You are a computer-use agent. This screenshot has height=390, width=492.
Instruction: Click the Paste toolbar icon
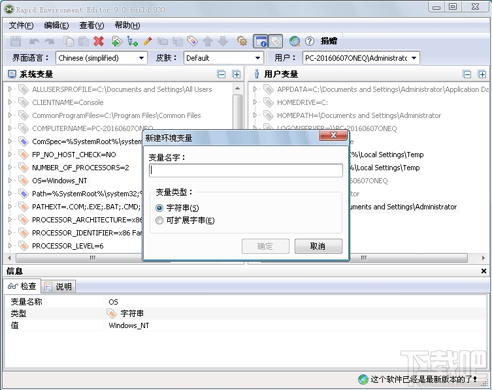[x=83, y=41]
